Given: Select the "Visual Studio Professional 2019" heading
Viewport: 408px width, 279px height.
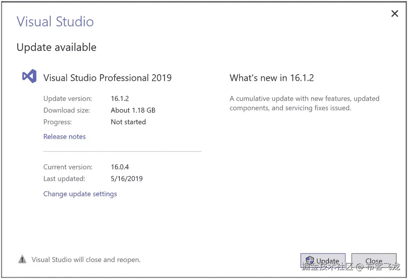Looking at the screenshot, I should [x=107, y=78].
